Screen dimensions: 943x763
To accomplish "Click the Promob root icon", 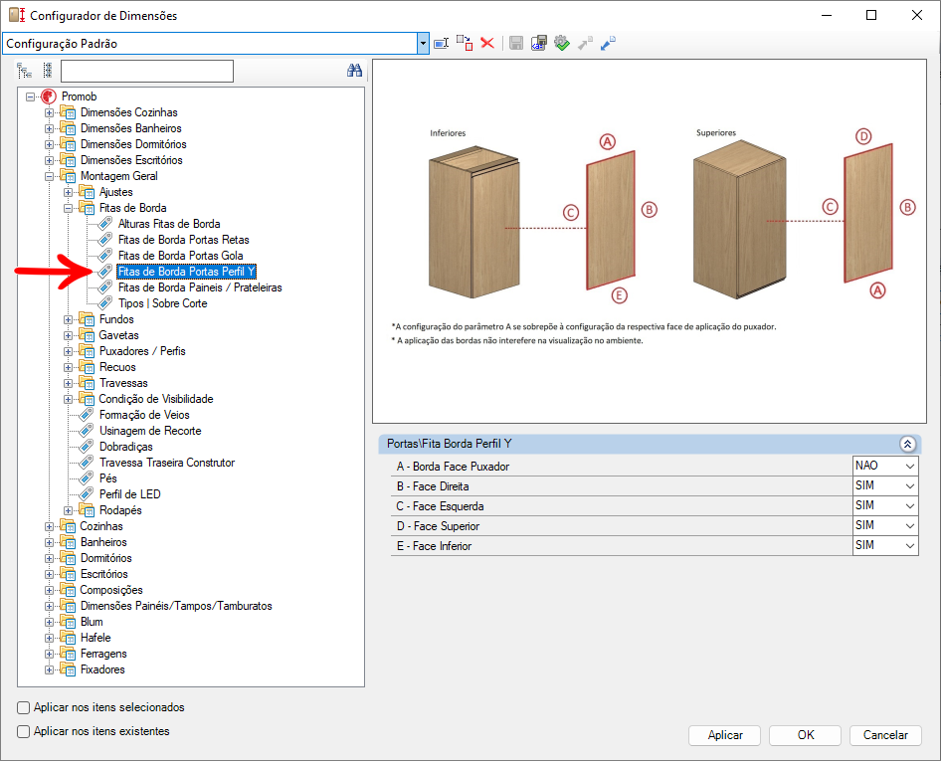I will [49, 96].
